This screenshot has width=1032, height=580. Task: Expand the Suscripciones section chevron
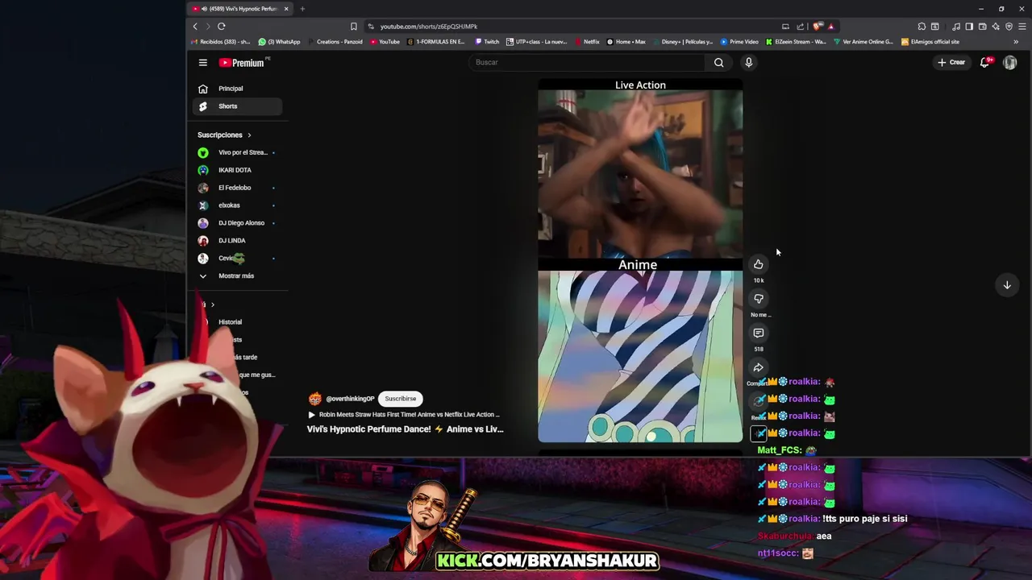click(249, 135)
